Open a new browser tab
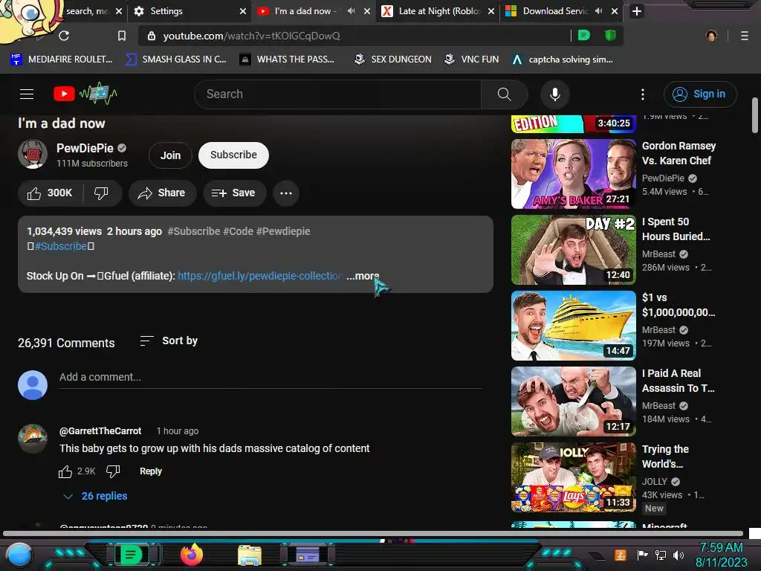Screen dimensions: 761x571 (x=637, y=11)
